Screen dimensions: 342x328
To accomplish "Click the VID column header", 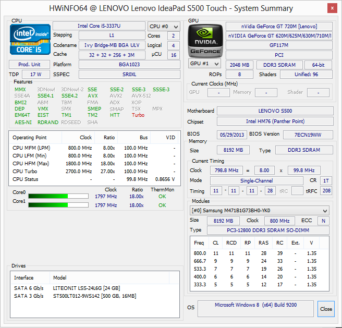I will coord(164,138).
